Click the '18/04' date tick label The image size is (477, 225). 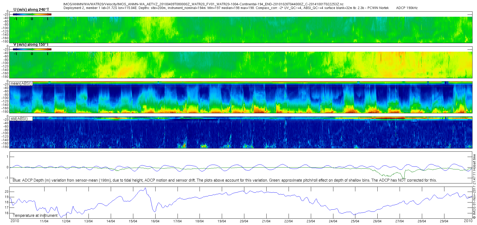pos(200,221)
